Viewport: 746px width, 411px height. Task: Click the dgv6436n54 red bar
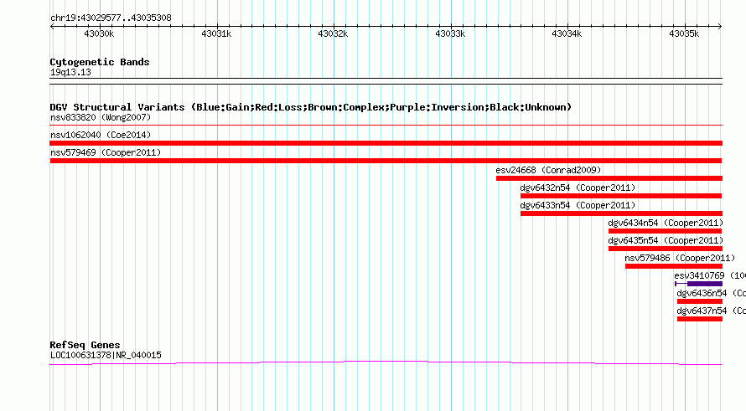coord(699,301)
